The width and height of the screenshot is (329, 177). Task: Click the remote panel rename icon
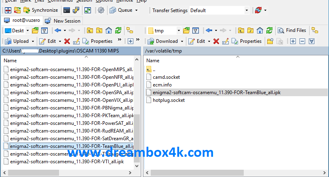tap(226, 41)
